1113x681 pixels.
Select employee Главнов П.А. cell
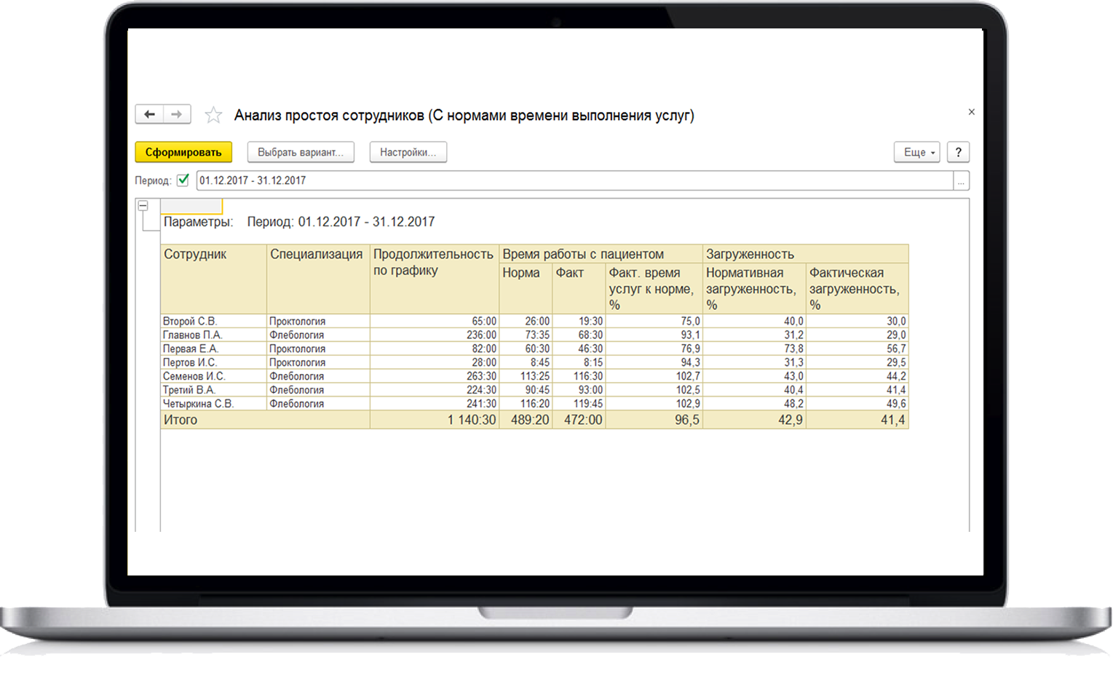click(x=213, y=335)
